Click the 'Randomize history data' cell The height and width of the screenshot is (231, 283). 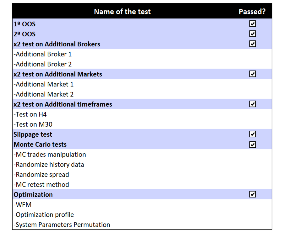pos(49,165)
